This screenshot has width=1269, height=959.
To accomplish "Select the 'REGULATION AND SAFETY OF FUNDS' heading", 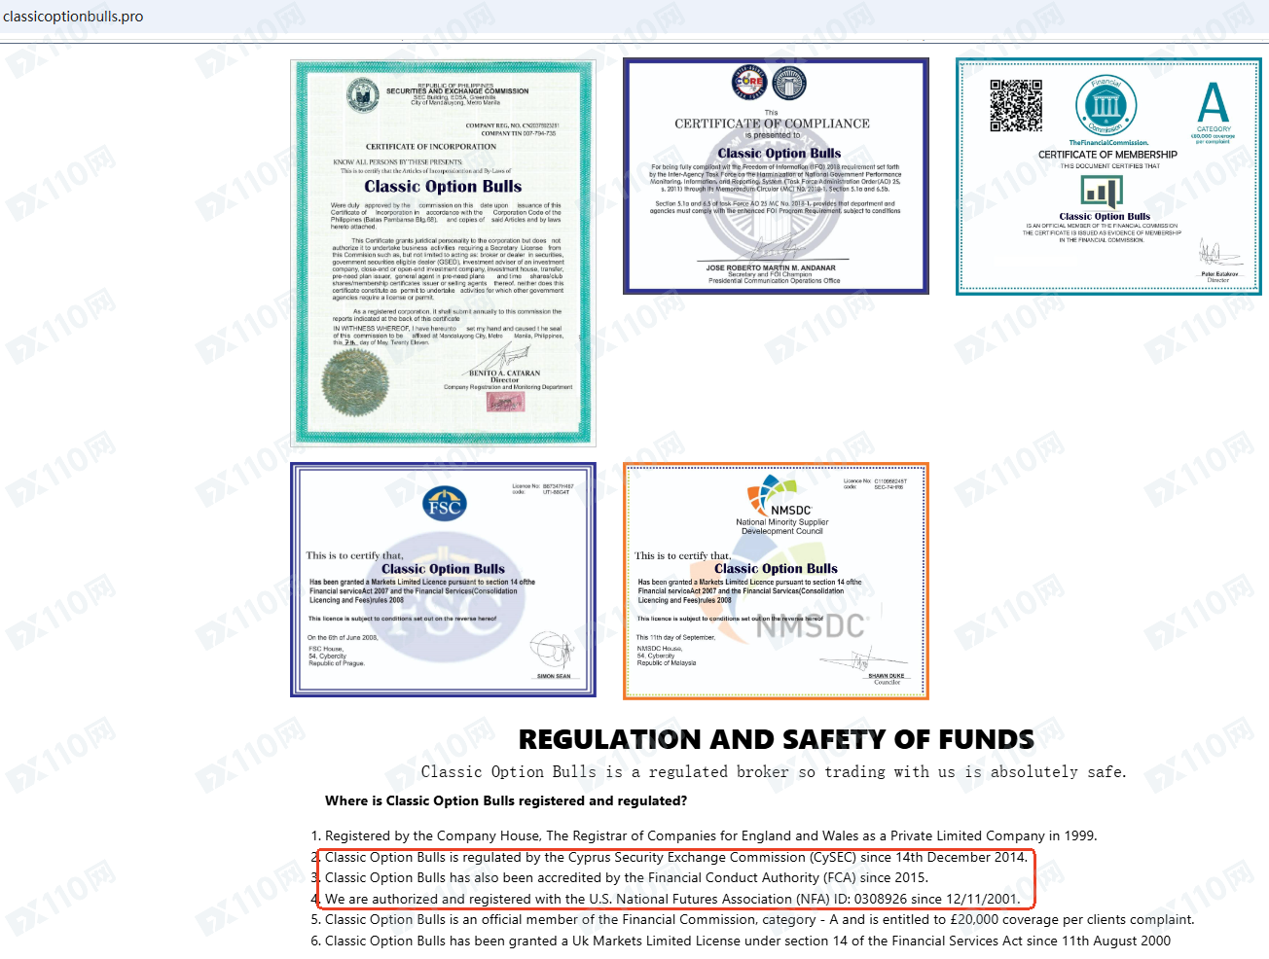I will [777, 739].
